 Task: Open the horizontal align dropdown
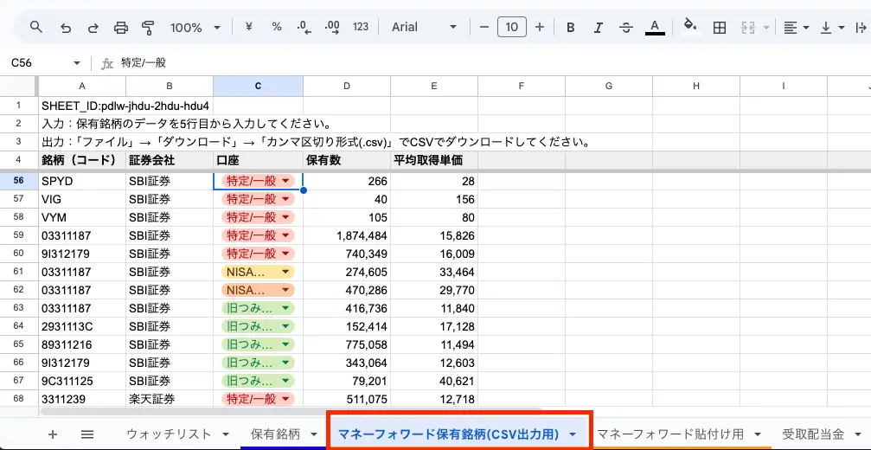coord(796,27)
